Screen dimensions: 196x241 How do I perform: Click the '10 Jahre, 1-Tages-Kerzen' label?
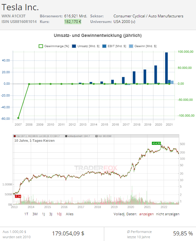(x=35, y=141)
